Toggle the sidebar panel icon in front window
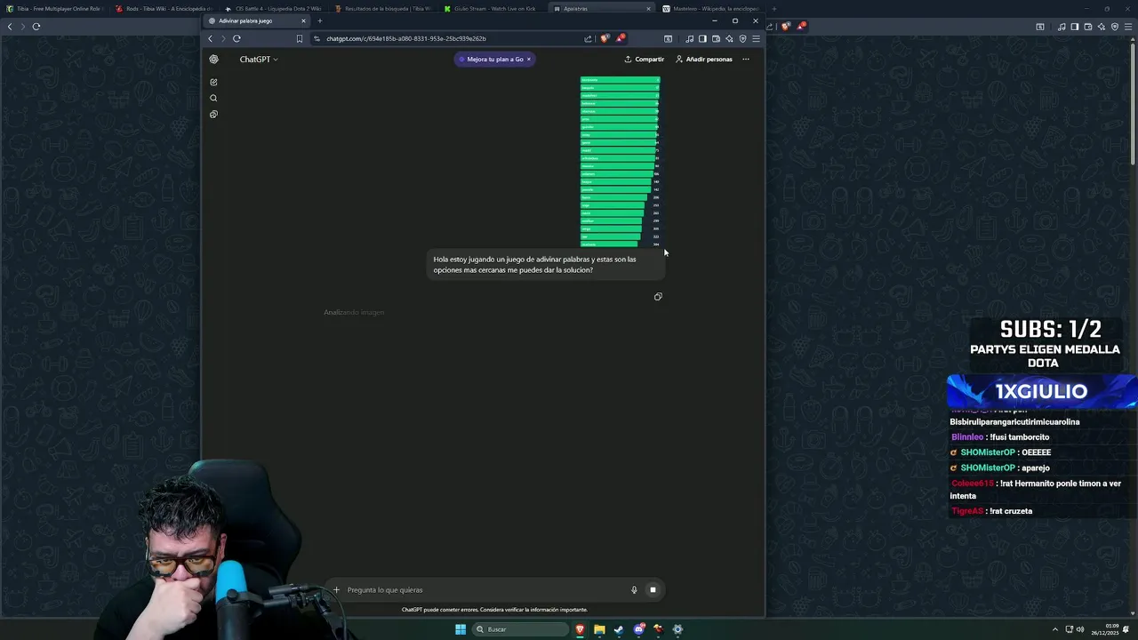The image size is (1138, 640). click(702, 38)
